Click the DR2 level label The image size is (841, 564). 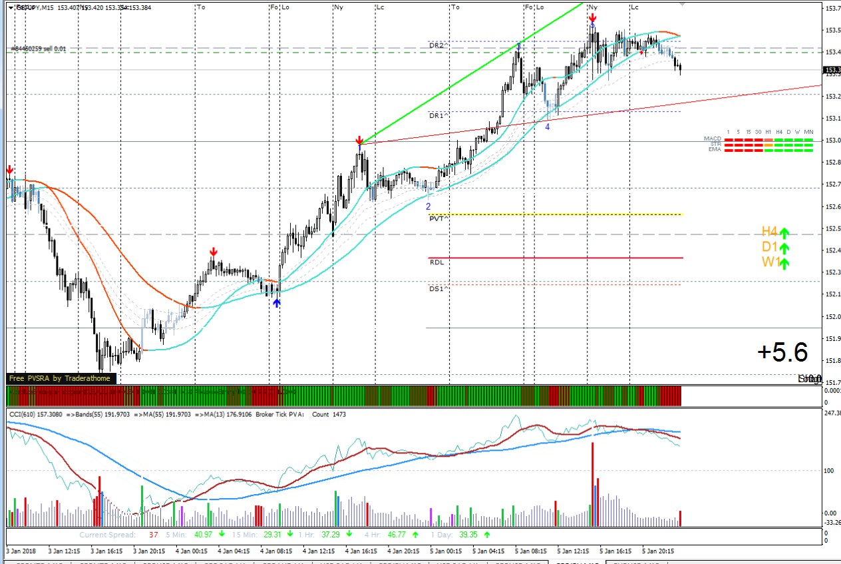click(x=437, y=45)
